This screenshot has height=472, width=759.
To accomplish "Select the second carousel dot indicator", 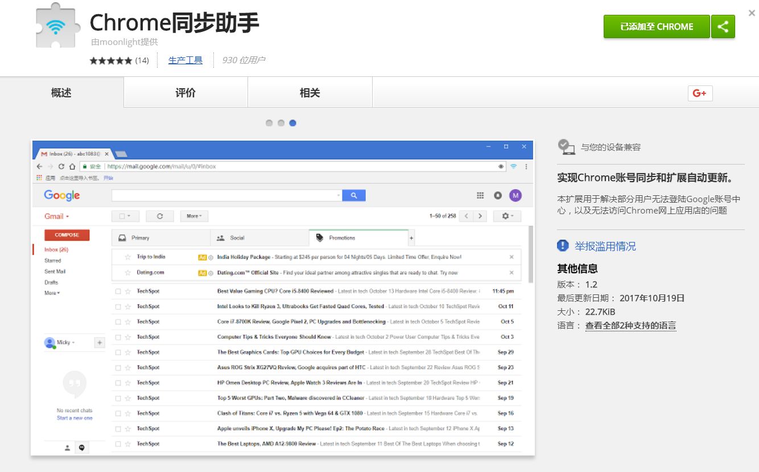I will coord(281,123).
